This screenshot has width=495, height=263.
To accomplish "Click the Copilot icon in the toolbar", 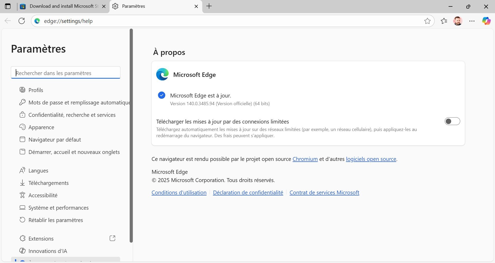I will coord(486,21).
